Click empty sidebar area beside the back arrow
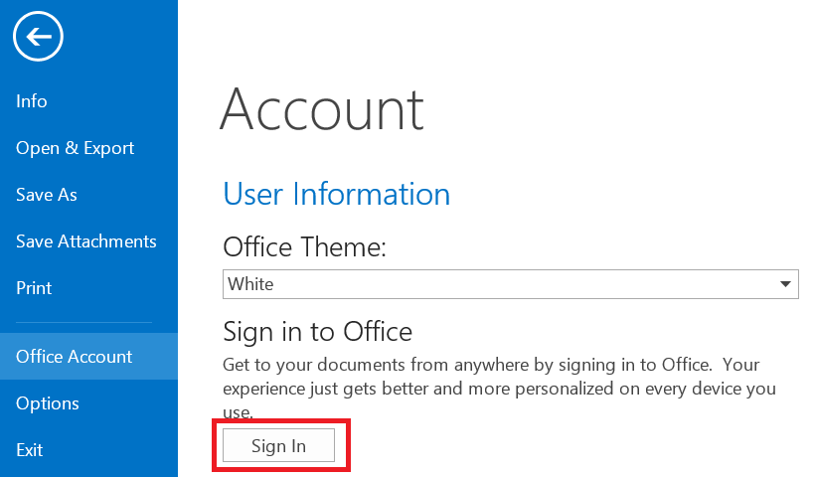This screenshot has width=813, height=477. coord(119,38)
